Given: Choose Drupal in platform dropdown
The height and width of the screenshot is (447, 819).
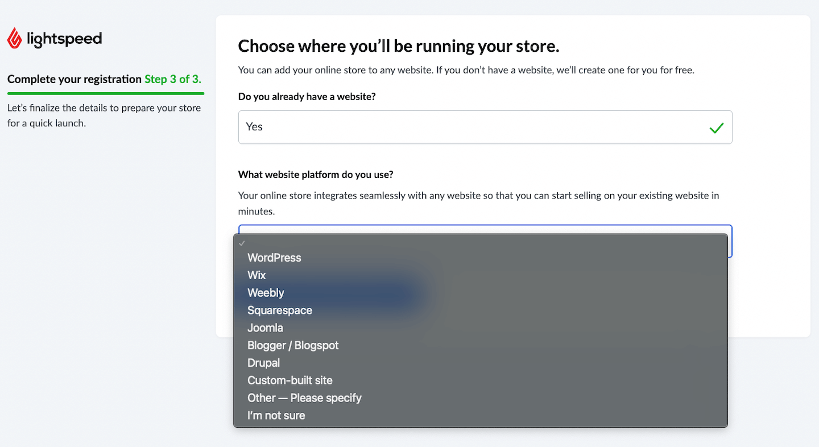Looking at the screenshot, I should [481, 363].
